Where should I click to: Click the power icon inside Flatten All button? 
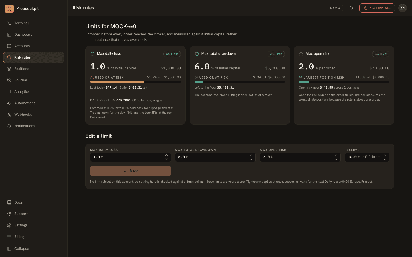366,8
